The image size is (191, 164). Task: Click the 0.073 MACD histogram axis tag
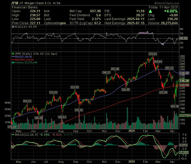(x=183, y=145)
